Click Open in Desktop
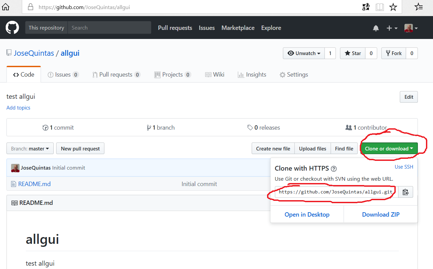This screenshot has height=269, width=433. [307, 215]
